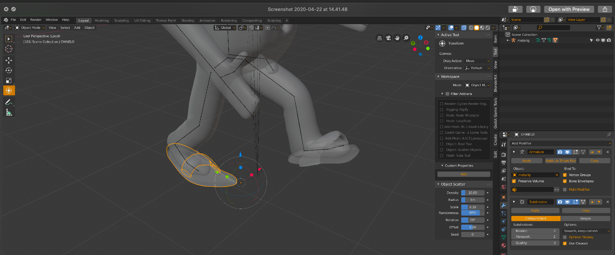This screenshot has width=615, height=255.
Task: Hide metarig with the eye icon
Action: pos(597,40)
